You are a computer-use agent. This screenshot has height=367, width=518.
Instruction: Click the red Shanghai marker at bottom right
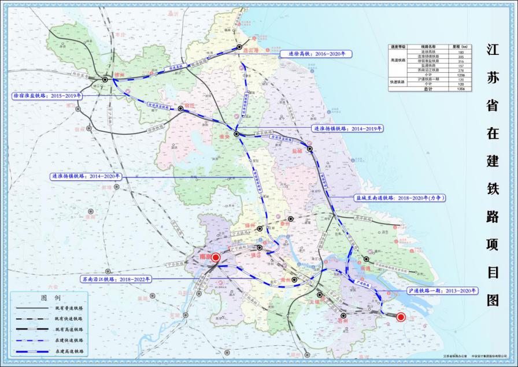401,317
